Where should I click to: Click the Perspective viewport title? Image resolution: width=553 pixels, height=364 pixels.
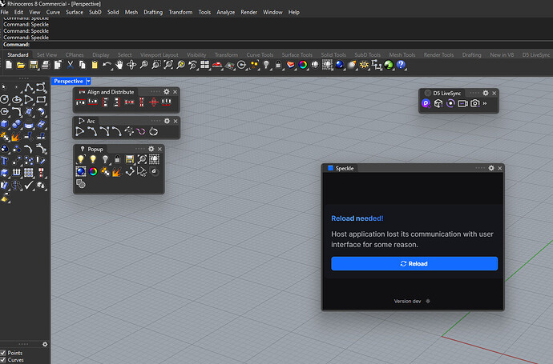68,82
